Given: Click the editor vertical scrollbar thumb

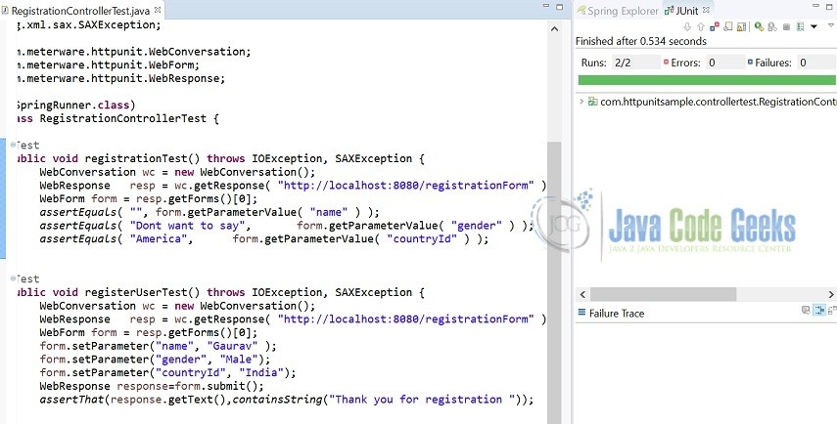Looking at the screenshot, I should (x=554, y=282).
